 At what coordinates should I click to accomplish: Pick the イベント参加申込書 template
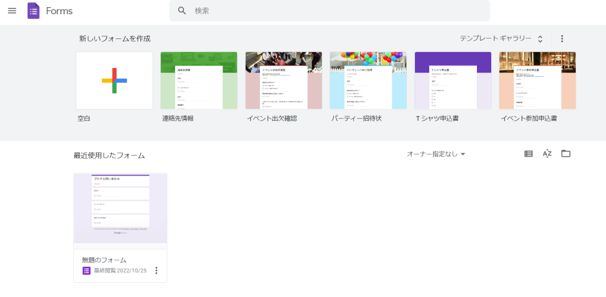pos(537,80)
